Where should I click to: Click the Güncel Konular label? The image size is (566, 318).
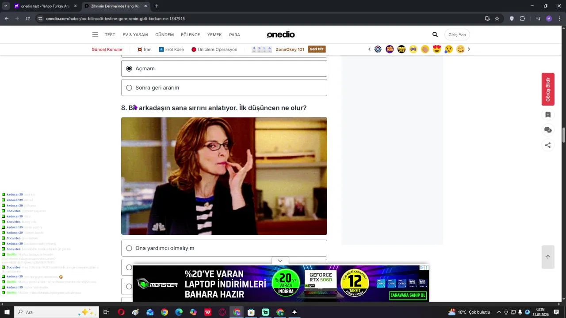[107, 49]
